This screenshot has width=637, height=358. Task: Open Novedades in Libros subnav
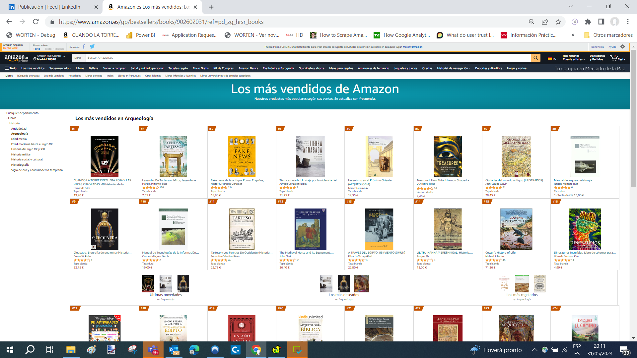[x=75, y=76]
